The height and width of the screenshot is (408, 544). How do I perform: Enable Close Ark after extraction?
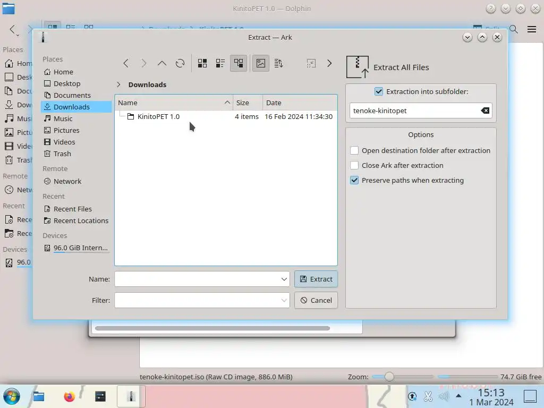[354, 166]
